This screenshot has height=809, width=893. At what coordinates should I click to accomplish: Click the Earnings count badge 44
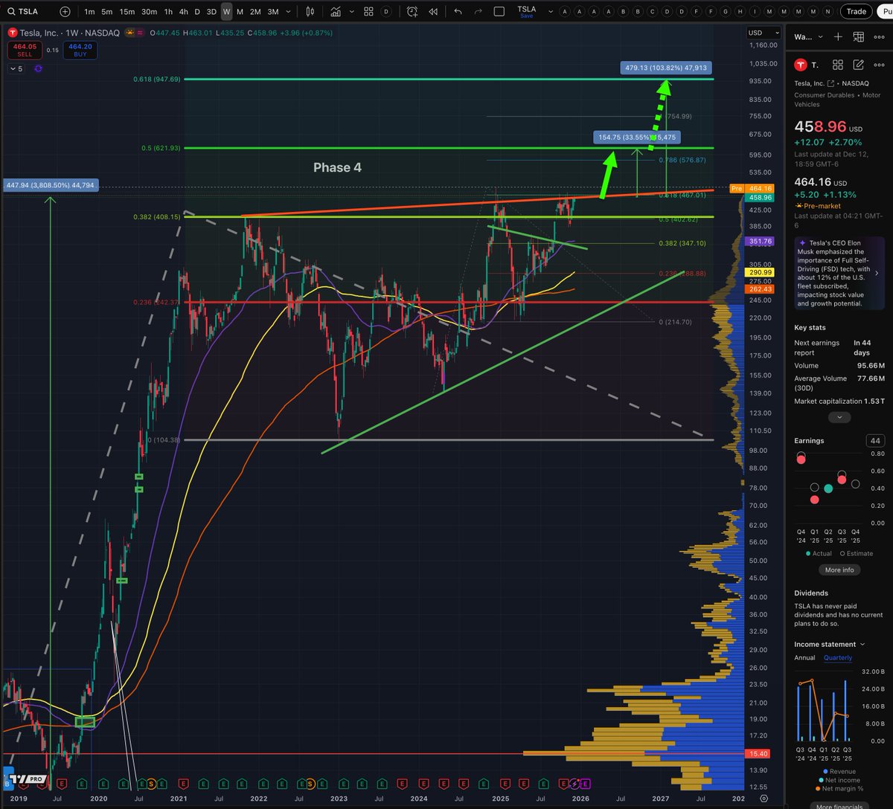pyautogui.click(x=875, y=441)
